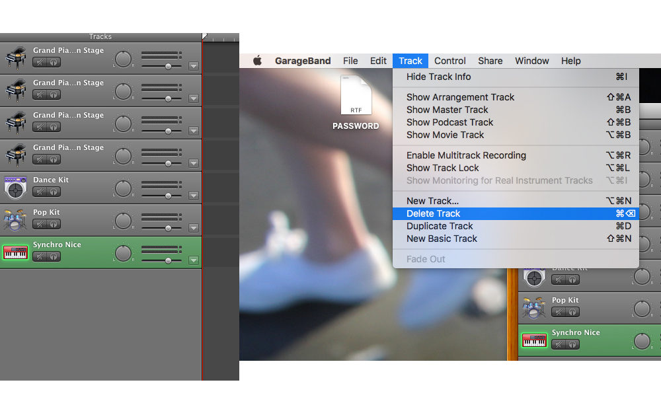Mute the Dance Kit track in left list
The height and width of the screenshot is (411, 661).
click(x=40, y=192)
